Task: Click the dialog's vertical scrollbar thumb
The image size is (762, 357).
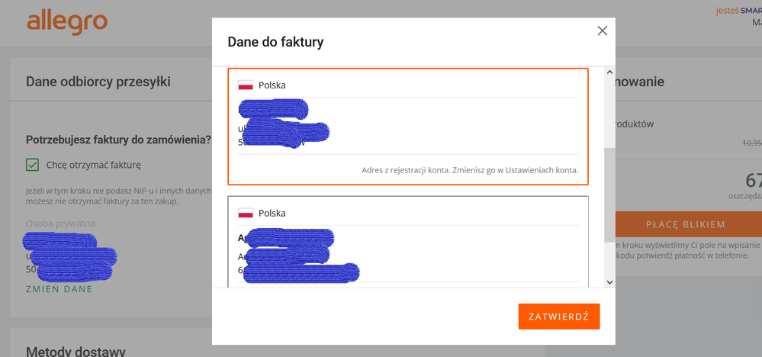Action: (610, 195)
